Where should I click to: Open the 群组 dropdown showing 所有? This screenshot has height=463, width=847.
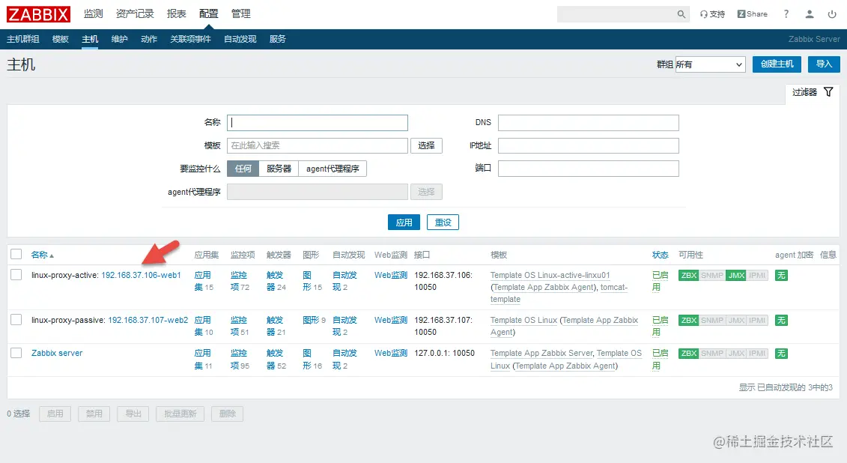(x=711, y=64)
